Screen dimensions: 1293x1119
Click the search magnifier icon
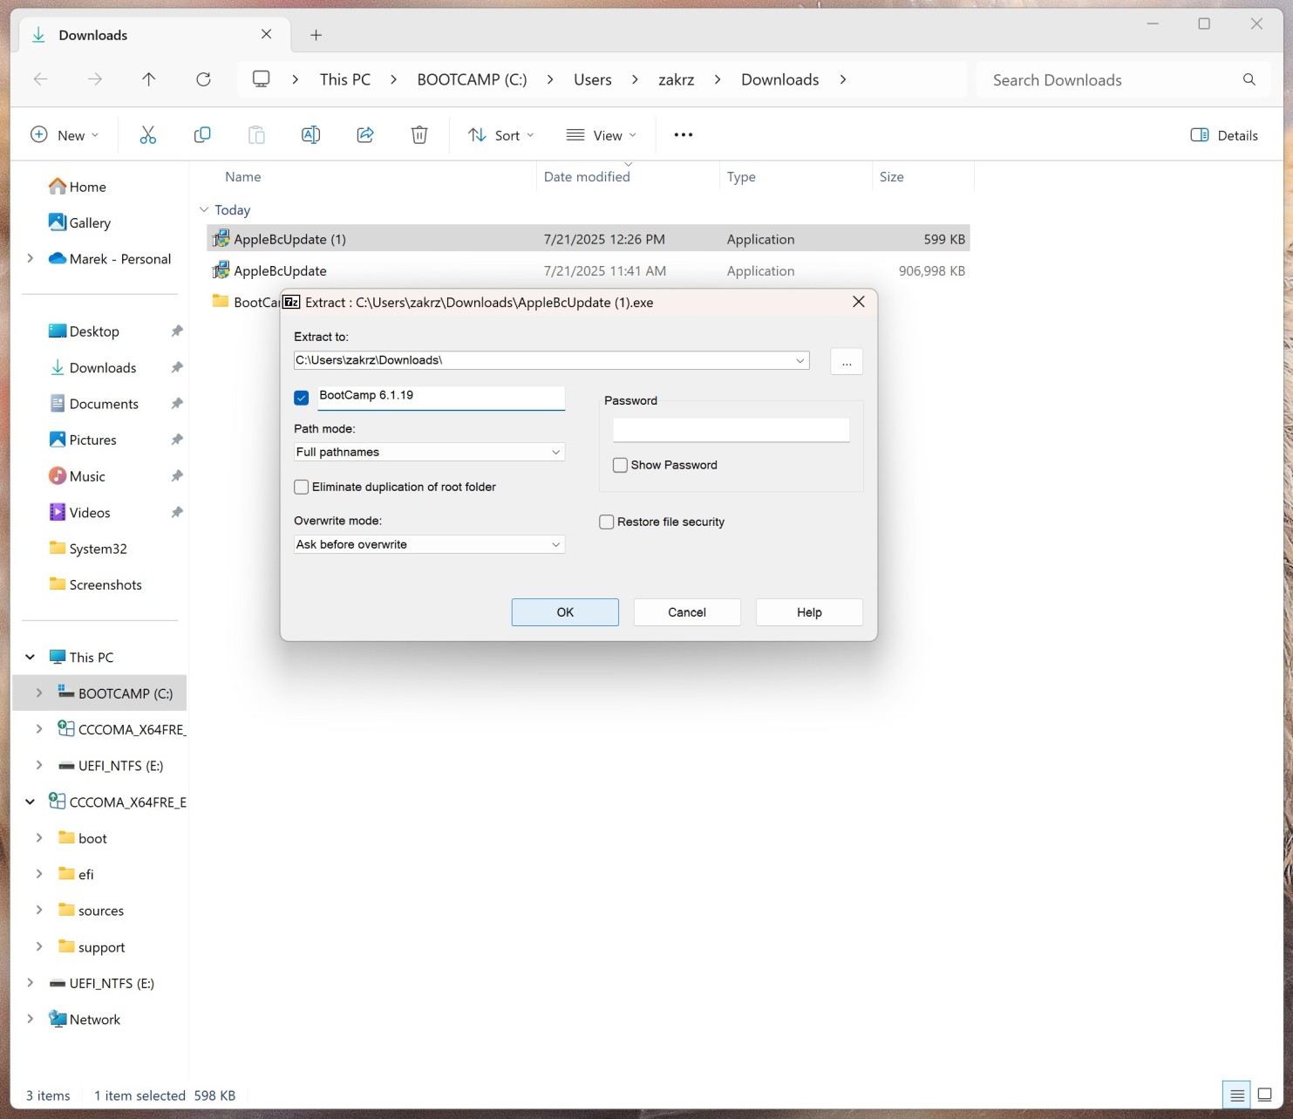pyautogui.click(x=1249, y=79)
